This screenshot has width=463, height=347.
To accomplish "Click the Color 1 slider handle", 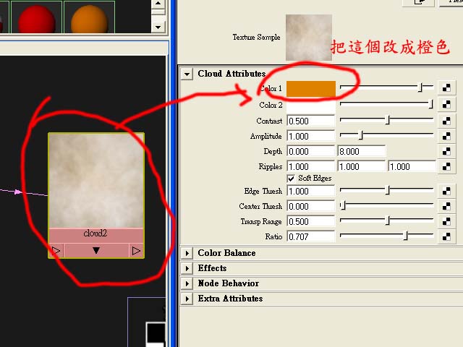I will pos(420,87).
